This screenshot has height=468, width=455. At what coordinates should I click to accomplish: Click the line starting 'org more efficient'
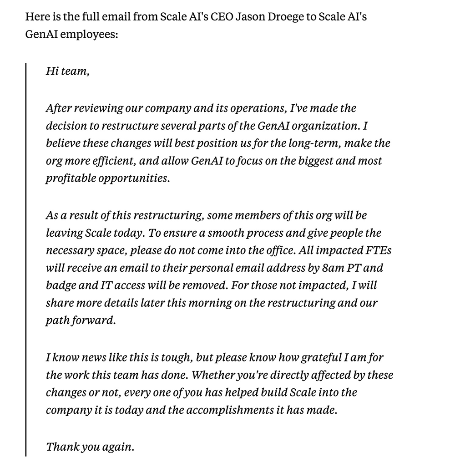pyautogui.click(x=214, y=161)
